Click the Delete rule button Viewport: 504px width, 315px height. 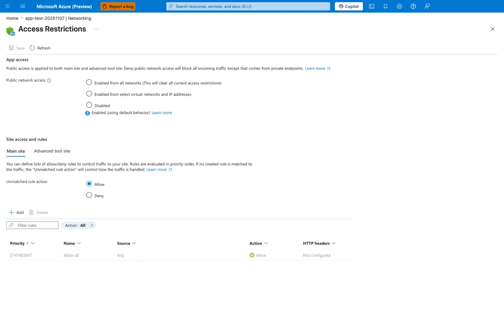coord(38,212)
